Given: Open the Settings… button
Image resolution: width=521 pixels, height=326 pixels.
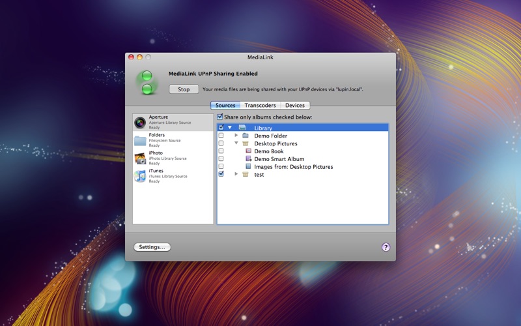Looking at the screenshot, I should coord(152,247).
